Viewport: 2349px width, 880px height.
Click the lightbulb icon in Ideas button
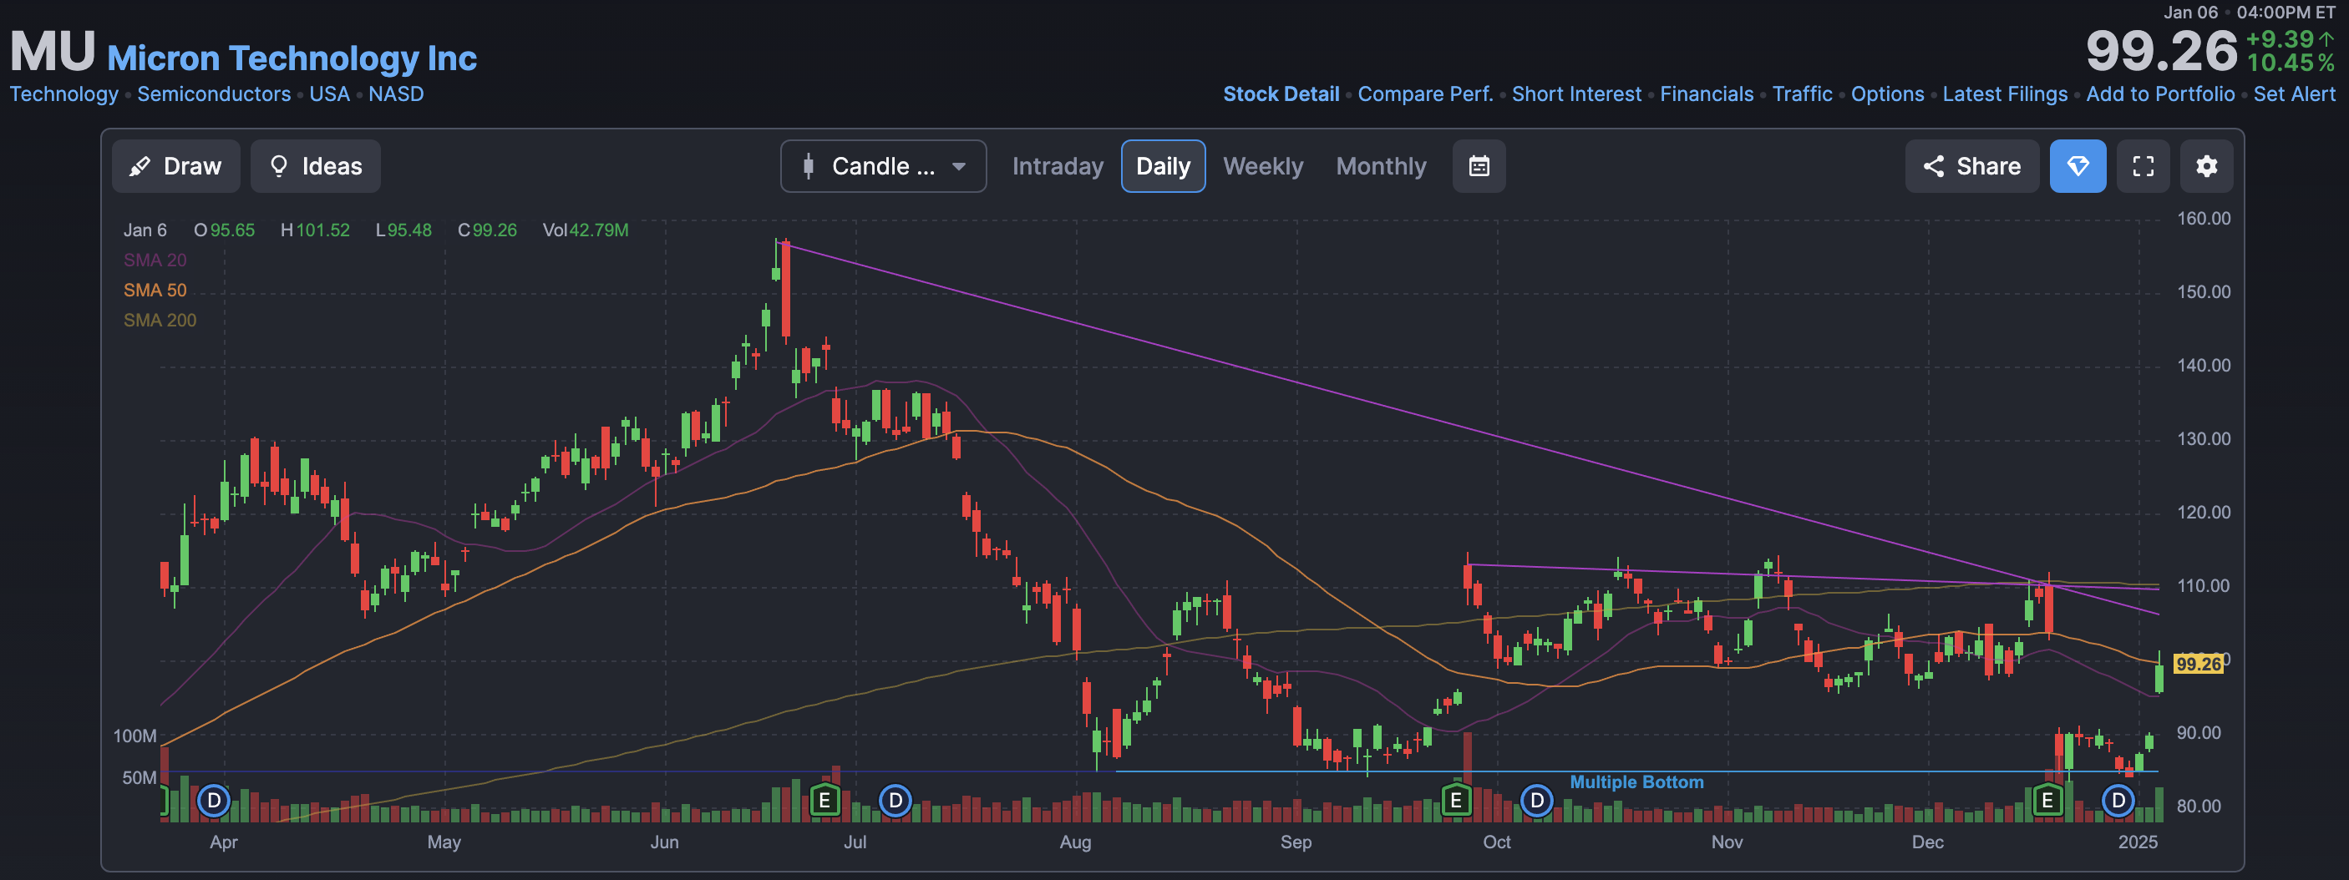[x=279, y=166]
